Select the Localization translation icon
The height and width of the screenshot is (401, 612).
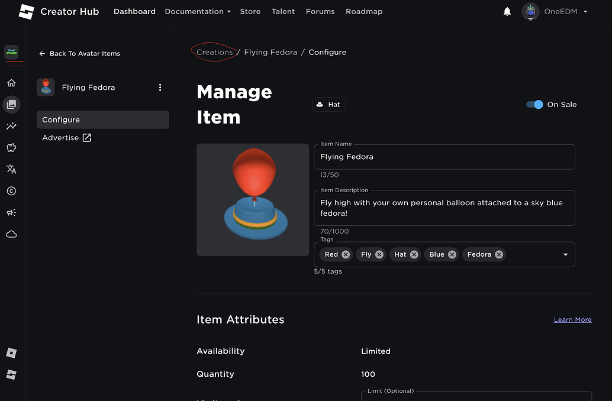tap(11, 169)
